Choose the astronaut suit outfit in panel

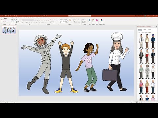coord(147,71)
